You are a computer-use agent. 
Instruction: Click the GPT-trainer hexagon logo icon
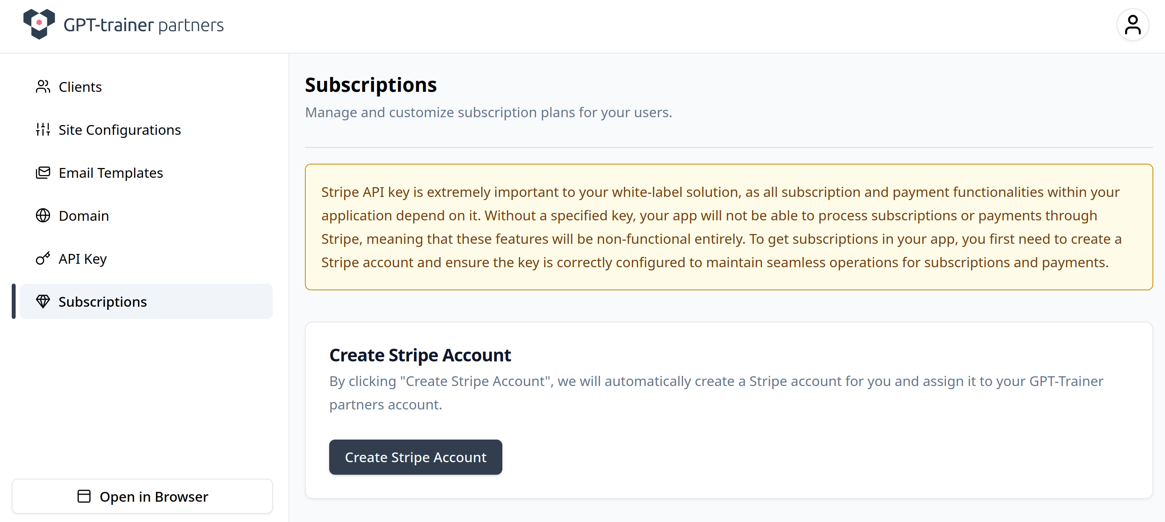click(x=39, y=24)
